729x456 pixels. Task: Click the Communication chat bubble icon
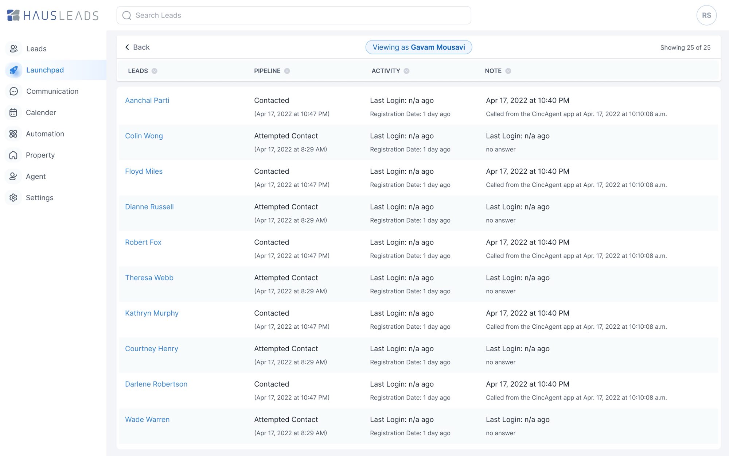(x=13, y=91)
